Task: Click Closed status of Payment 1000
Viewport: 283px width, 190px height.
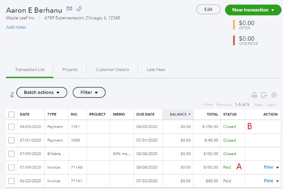Action: (229, 140)
